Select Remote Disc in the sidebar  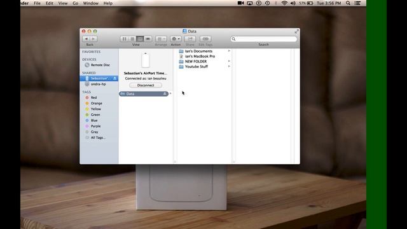[x=100, y=65]
